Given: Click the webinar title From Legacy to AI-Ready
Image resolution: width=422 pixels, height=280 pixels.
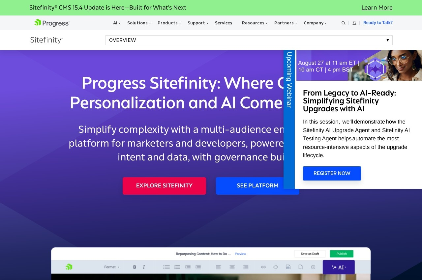Looking at the screenshot, I should pyautogui.click(x=349, y=101).
